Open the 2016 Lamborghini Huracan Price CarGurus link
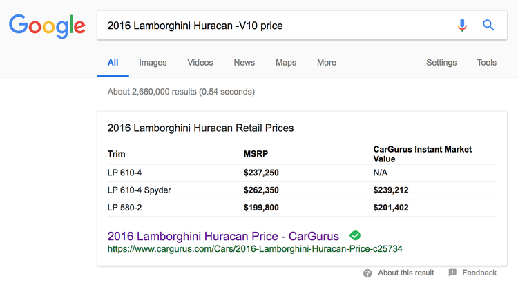Screen dimensions: 518x285 pos(224,235)
